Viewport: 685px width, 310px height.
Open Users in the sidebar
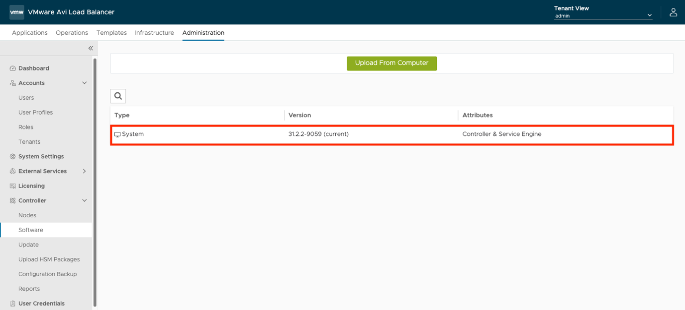26,98
